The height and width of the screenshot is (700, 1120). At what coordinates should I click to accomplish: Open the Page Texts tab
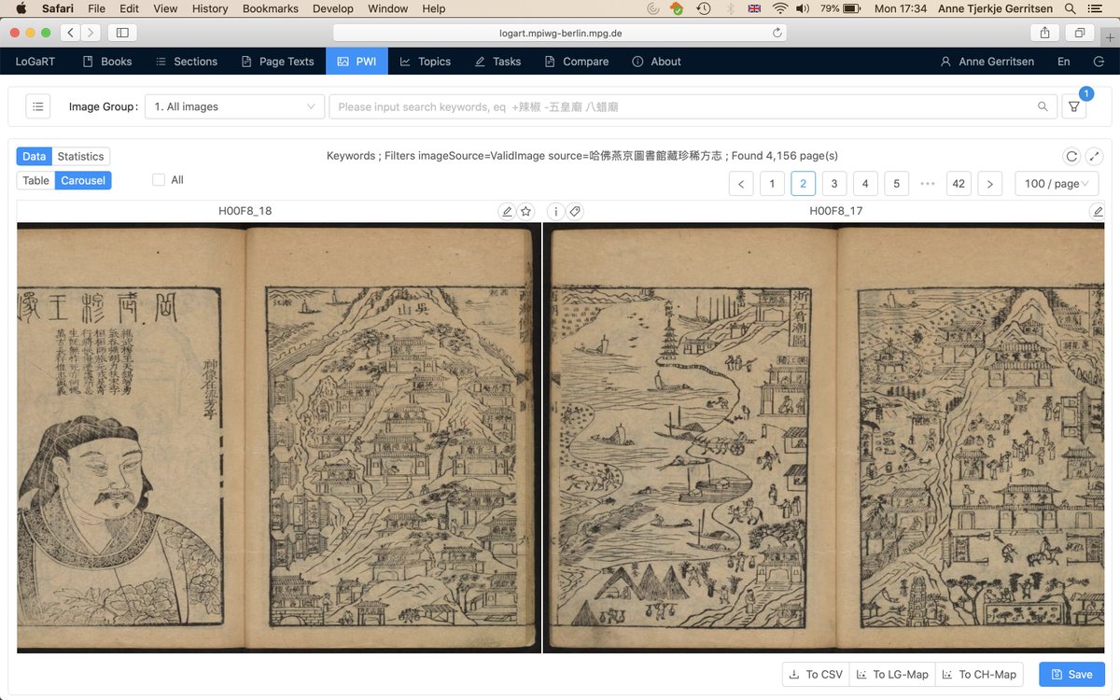coord(277,62)
